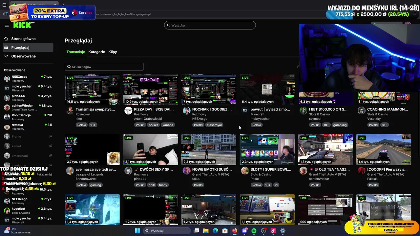Open Obserwowane in the sidebar

point(28,56)
